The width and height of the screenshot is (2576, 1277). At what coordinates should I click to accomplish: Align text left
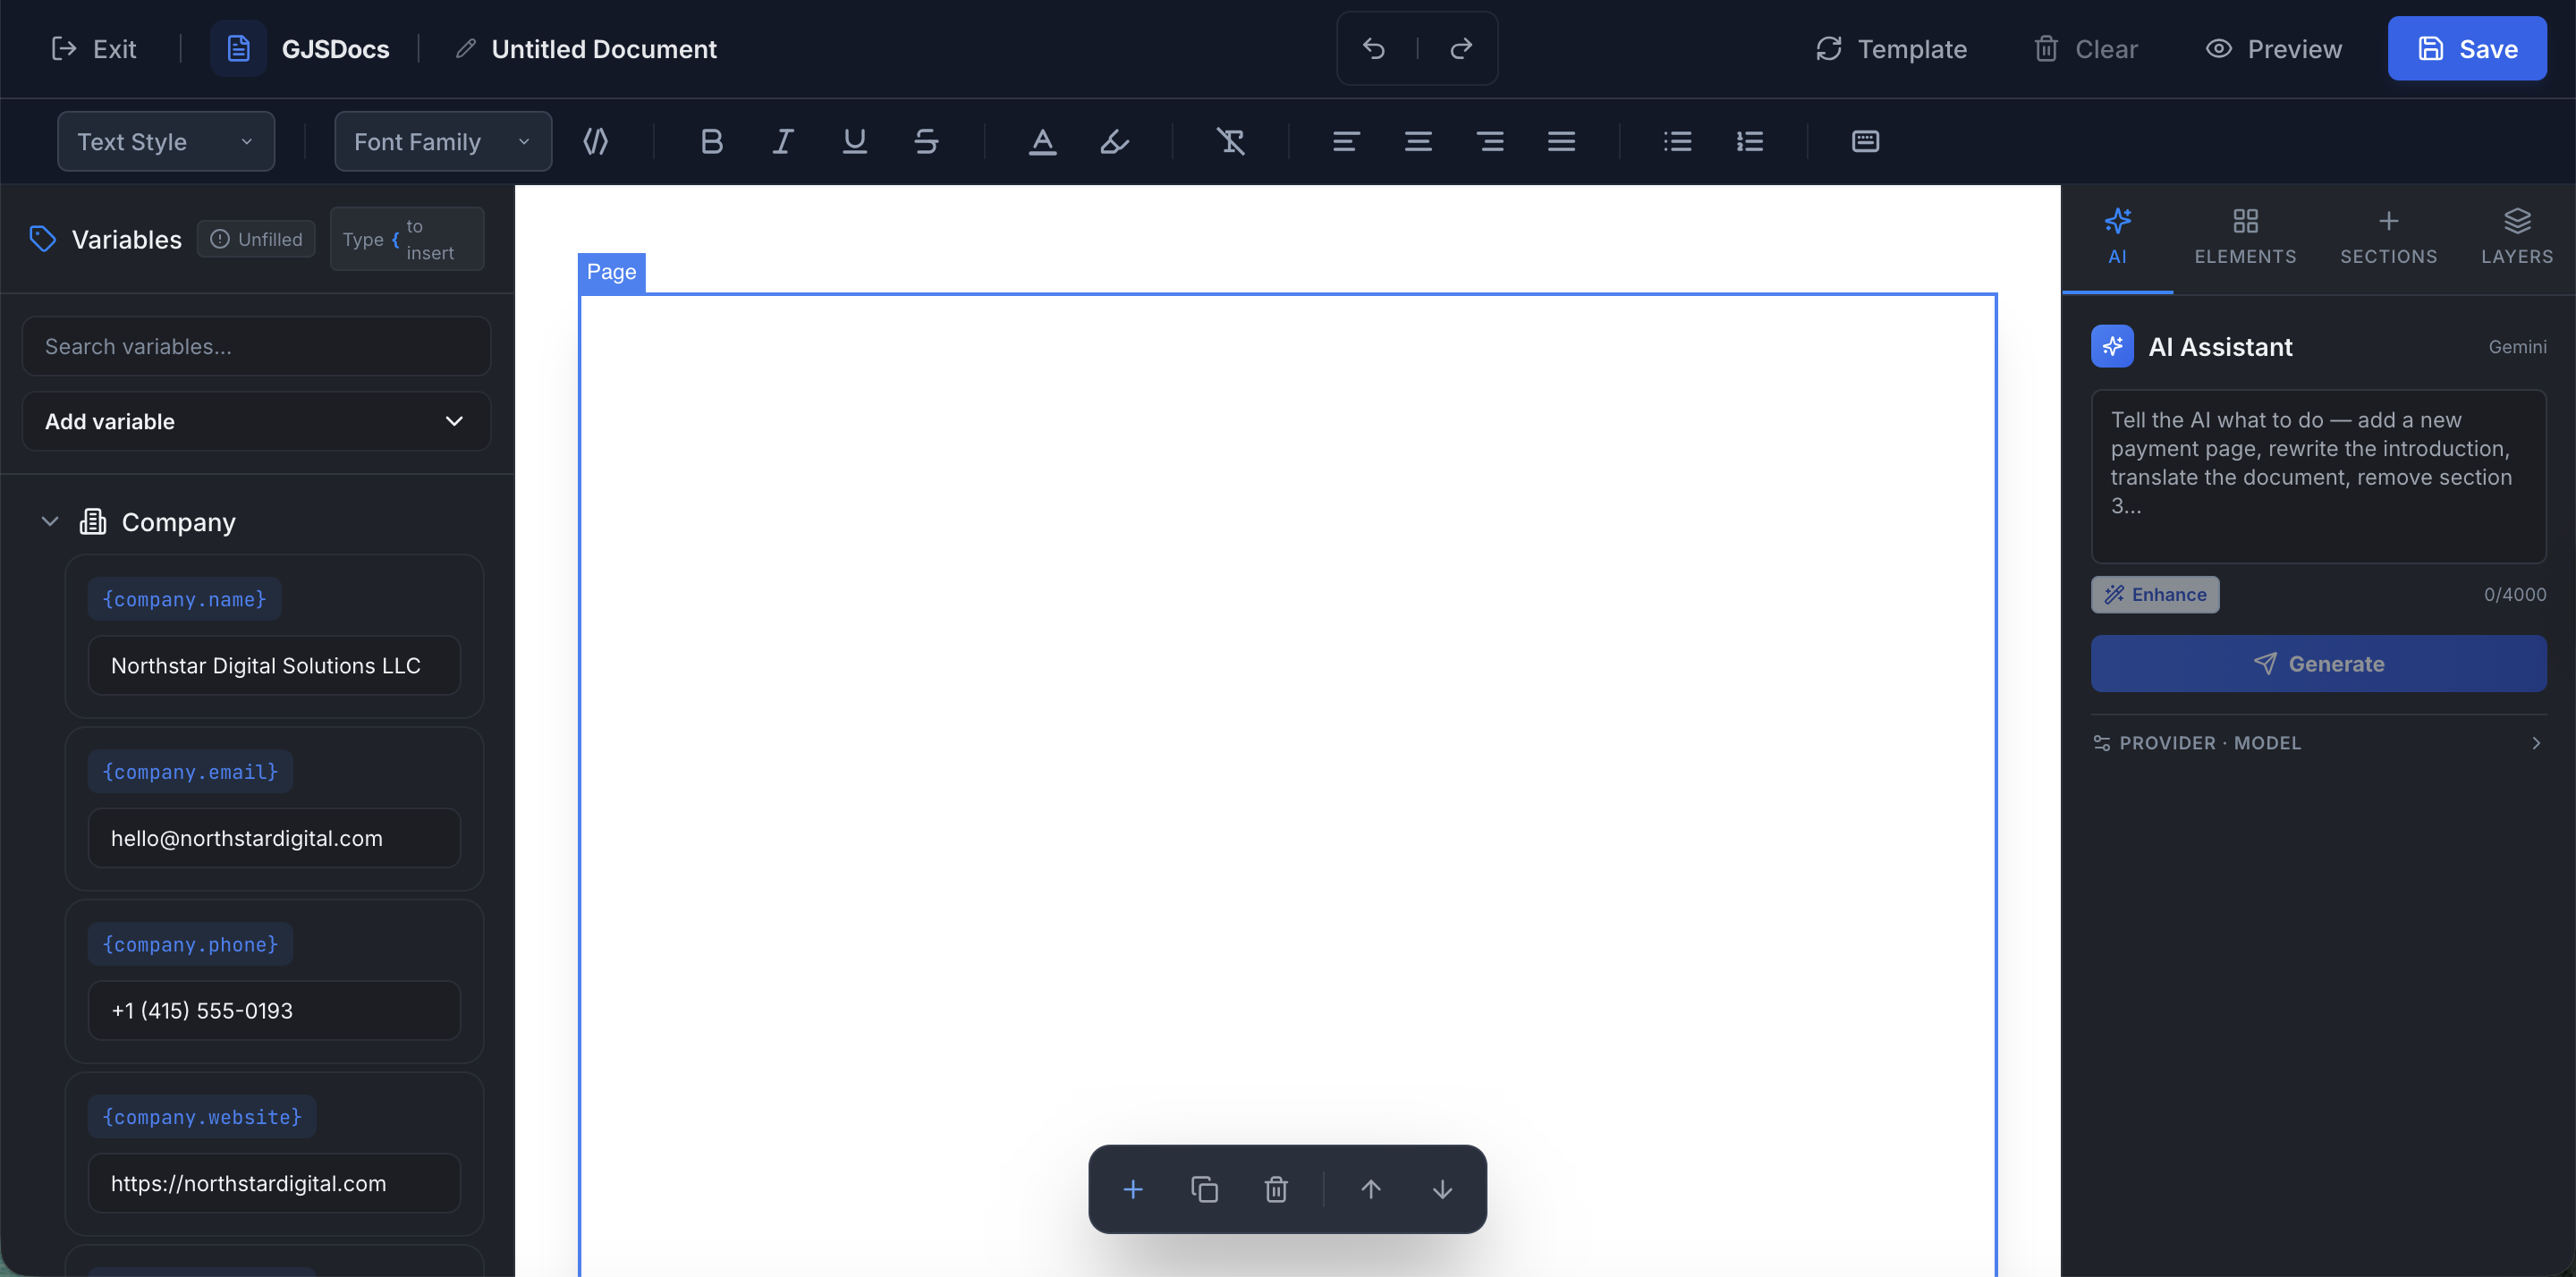click(1346, 141)
